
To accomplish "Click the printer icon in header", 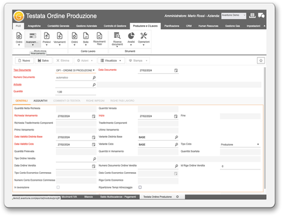I will pyautogui.click(x=252, y=16).
